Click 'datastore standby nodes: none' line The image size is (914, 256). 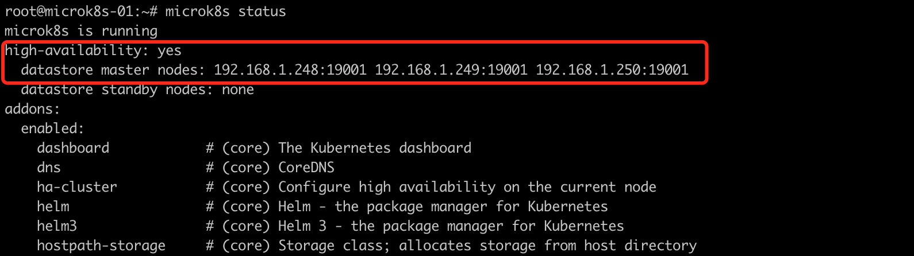[x=137, y=90]
